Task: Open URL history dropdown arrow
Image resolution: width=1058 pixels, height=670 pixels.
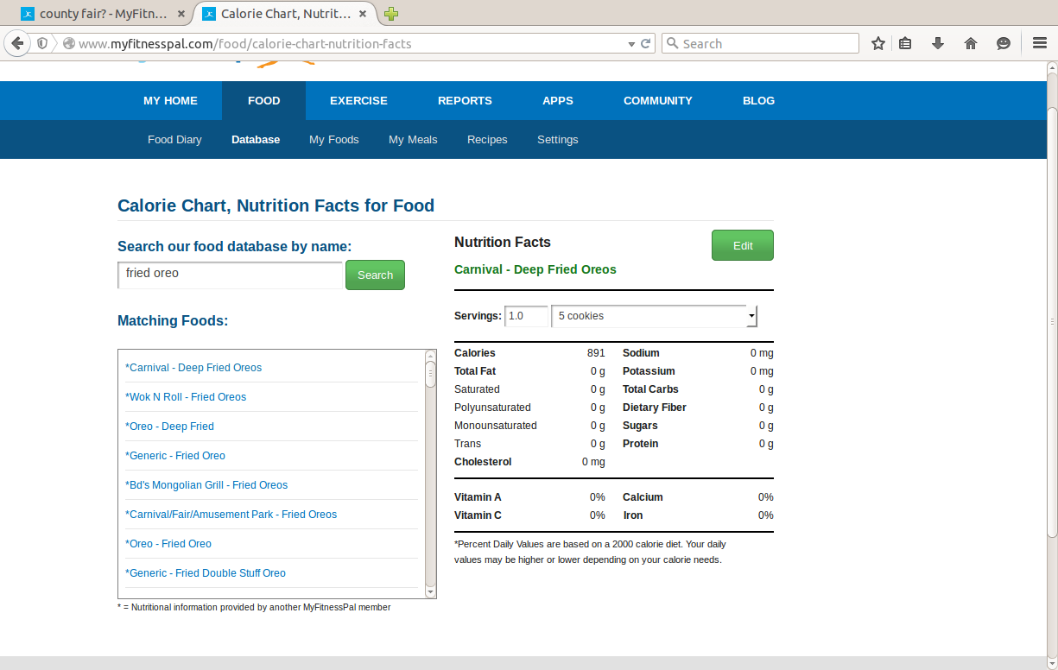Action: [x=631, y=43]
